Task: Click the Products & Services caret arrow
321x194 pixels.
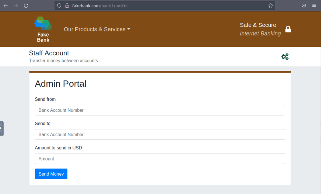Action: pos(129,29)
